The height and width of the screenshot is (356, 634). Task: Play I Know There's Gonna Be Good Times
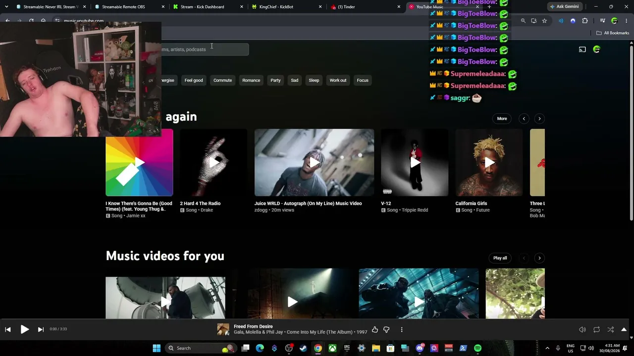(x=139, y=163)
